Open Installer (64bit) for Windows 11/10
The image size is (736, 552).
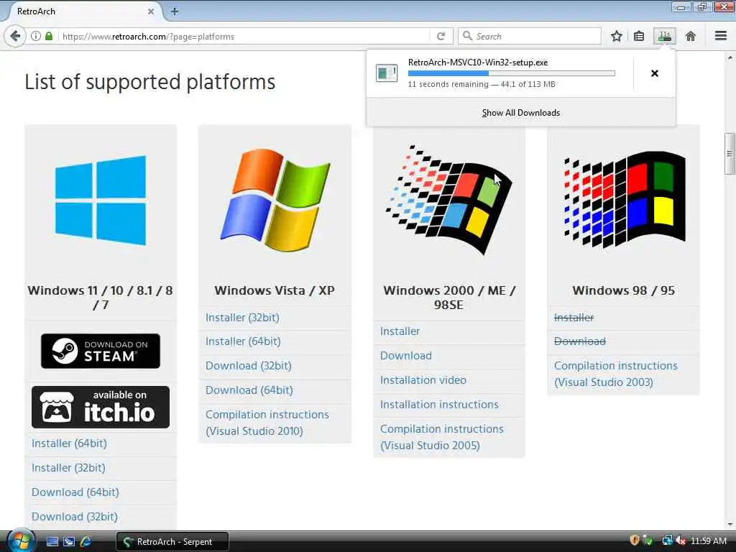click(x=69, y=443)
